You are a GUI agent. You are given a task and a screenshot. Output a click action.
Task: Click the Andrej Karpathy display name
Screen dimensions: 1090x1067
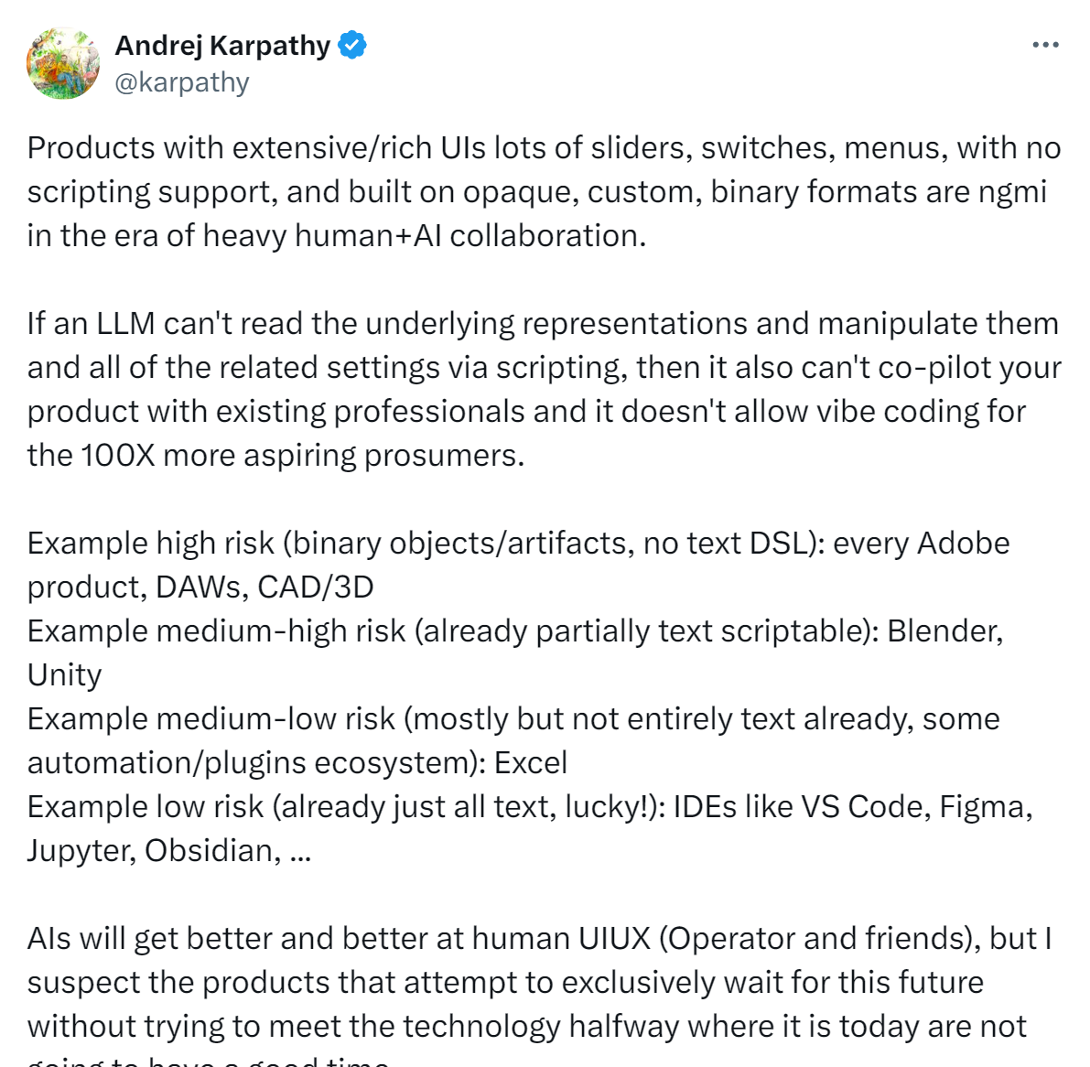tap(222, 46)
